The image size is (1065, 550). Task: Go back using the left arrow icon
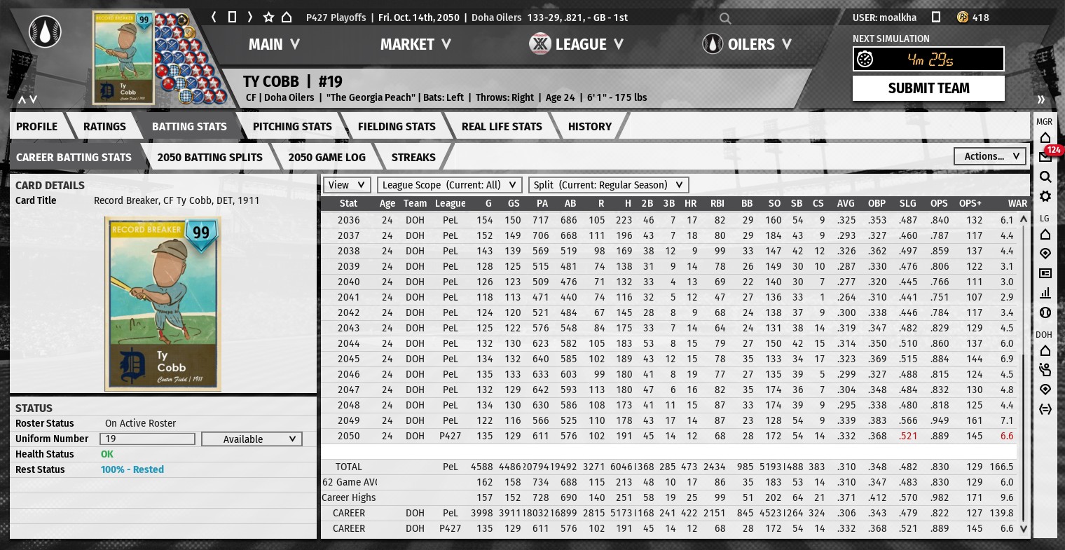(x=214, y=18)
